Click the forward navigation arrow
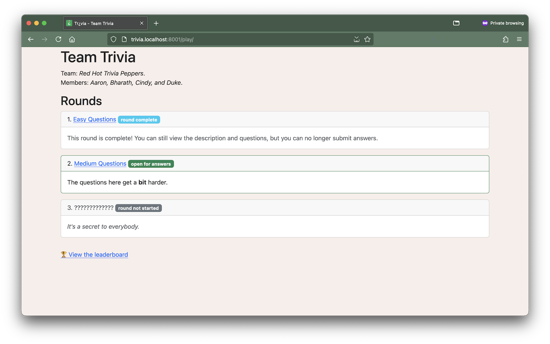The height and width of the screenshot is (344, 550). pos(45,39)
